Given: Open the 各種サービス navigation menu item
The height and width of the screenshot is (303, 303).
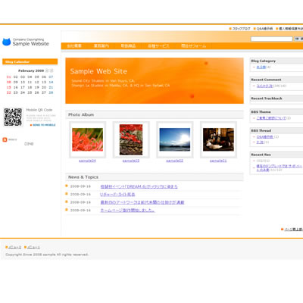Looking at the screenshot, I should [x=158, y=46].
